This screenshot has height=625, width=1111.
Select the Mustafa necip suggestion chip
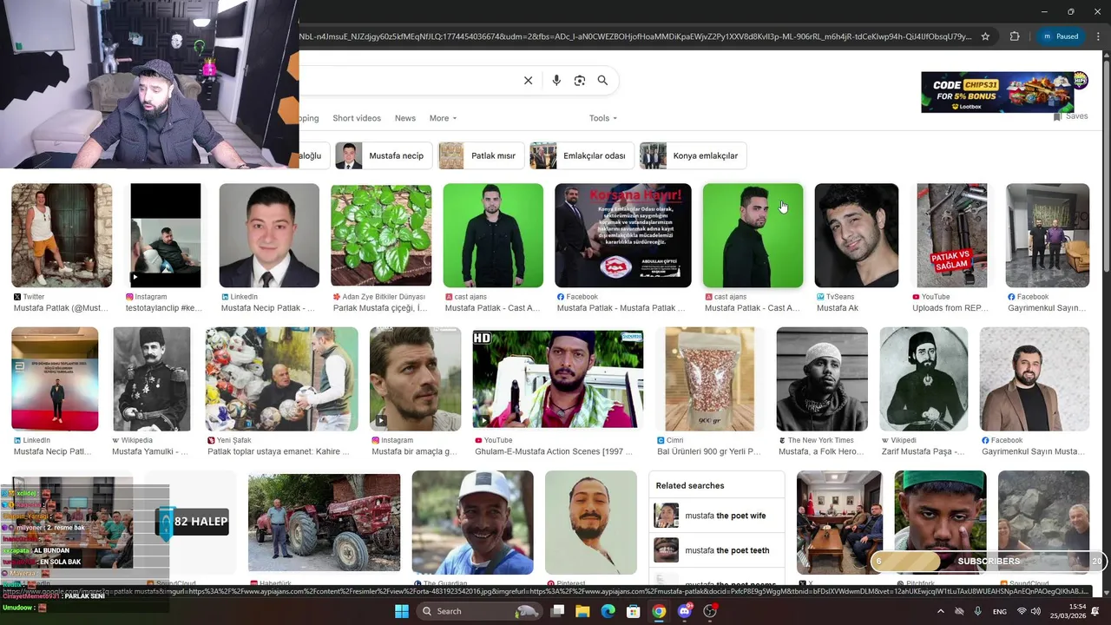tap(384, 155)
